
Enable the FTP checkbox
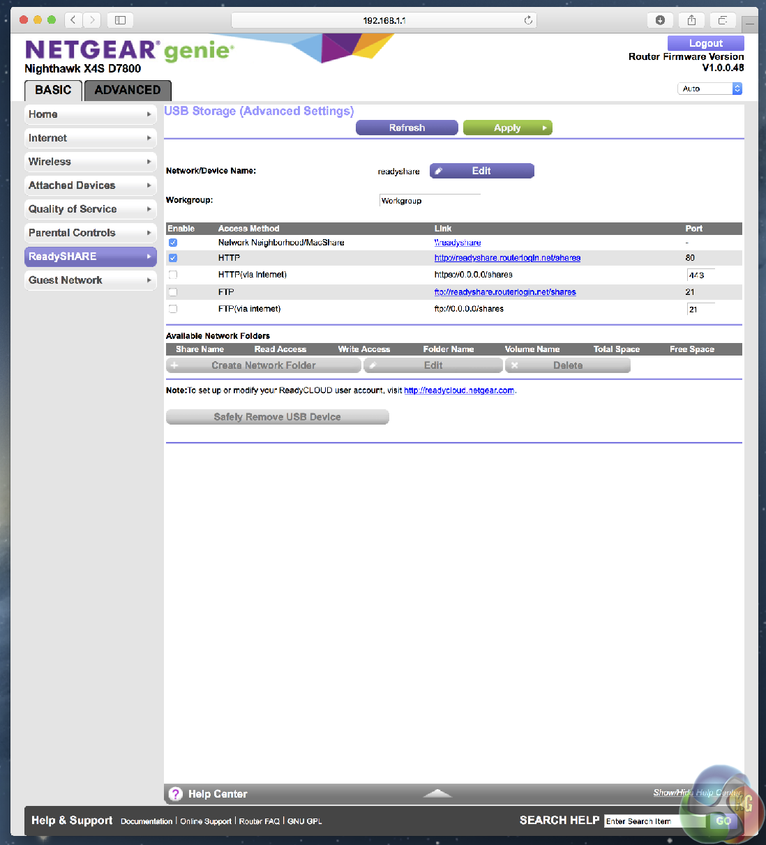(x=173, y=292)
